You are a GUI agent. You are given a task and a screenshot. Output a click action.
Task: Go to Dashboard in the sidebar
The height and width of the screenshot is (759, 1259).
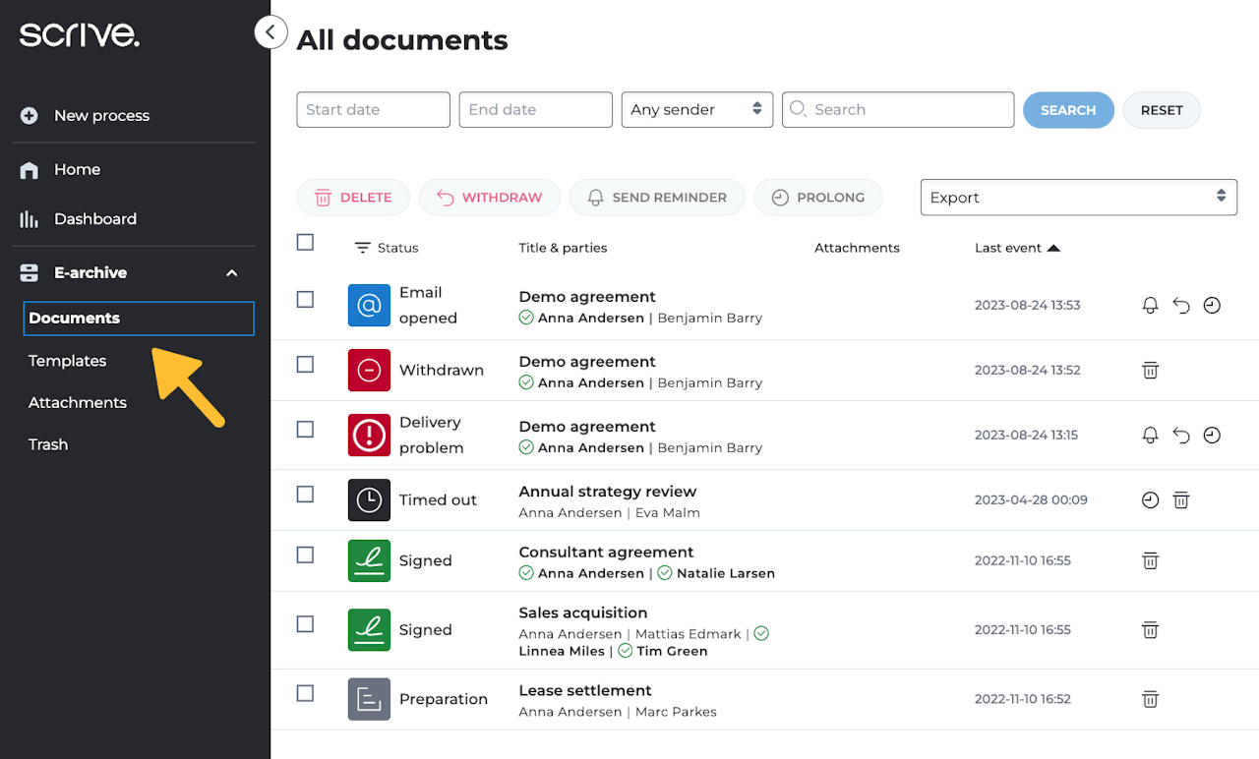[x=94, y=219]
